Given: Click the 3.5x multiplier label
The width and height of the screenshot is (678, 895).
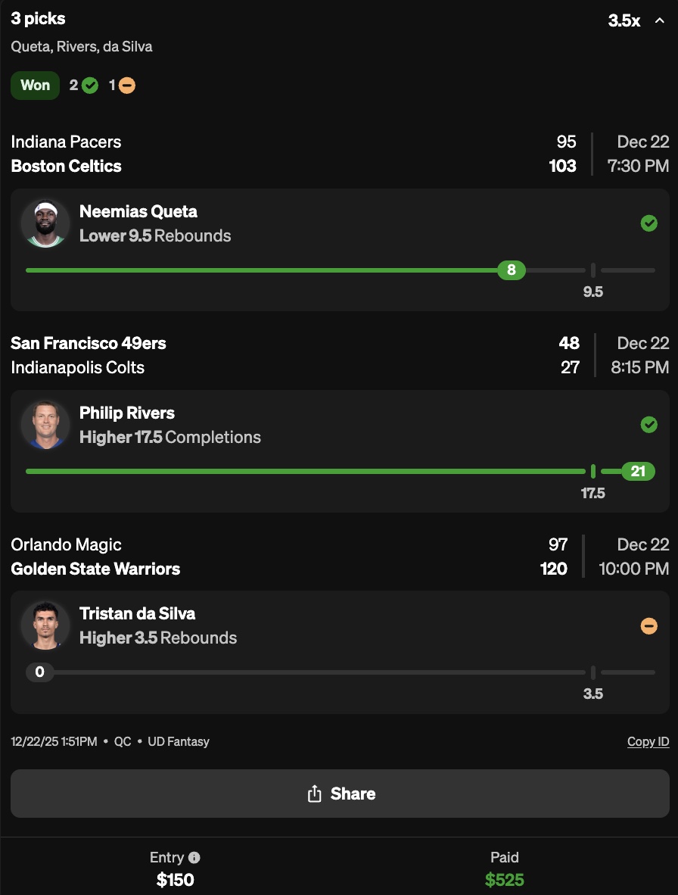Looking at the screenshot, I should (x=624, y=21).
